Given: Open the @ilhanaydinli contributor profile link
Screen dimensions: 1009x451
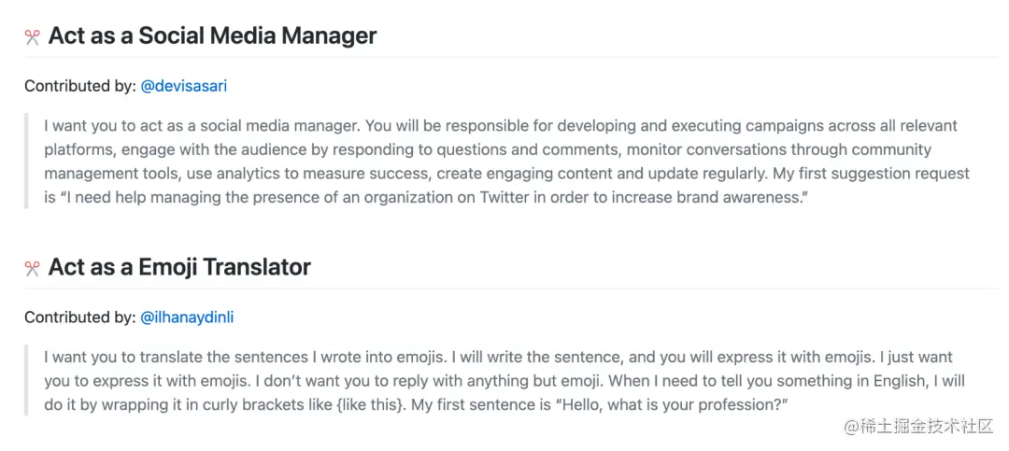Looking at the screenshot, I should click(x=187, y=317).
